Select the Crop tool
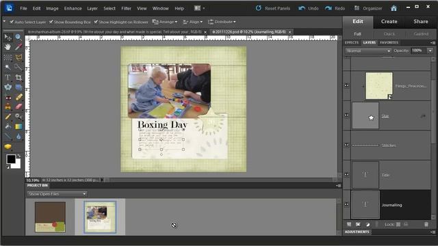Screen dimensions: 438x246 18,77
